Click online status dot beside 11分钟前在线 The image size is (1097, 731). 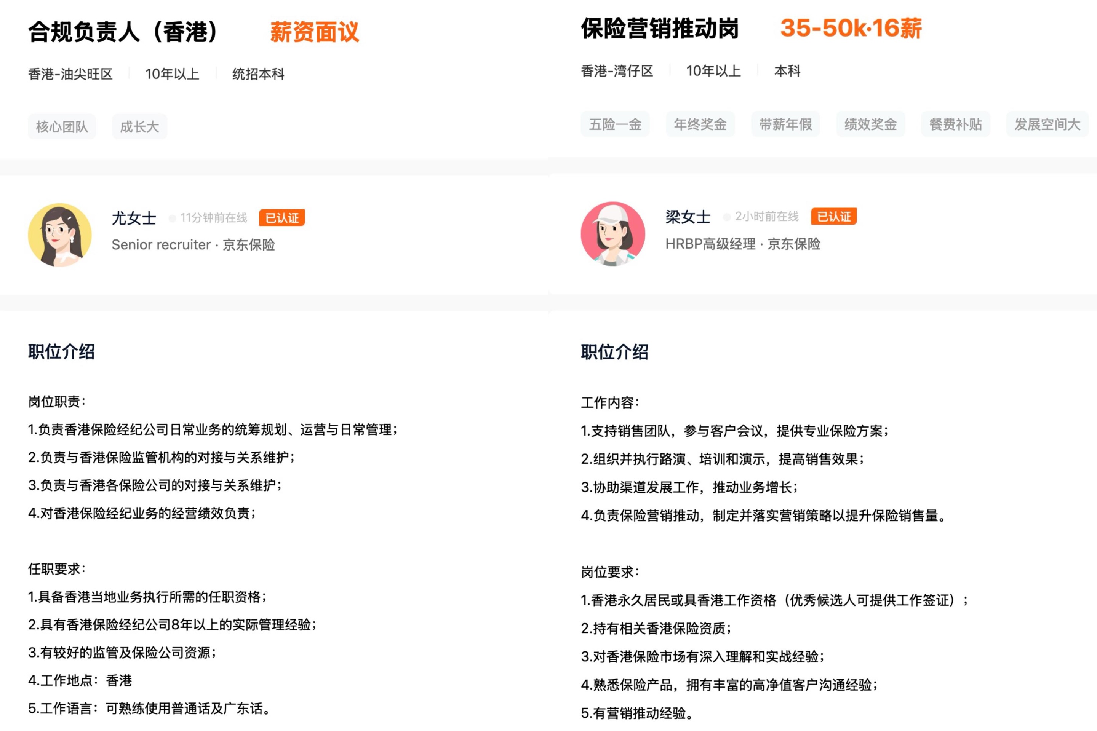point(172,218)
